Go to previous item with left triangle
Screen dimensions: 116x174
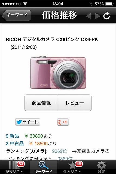[89, 16]
